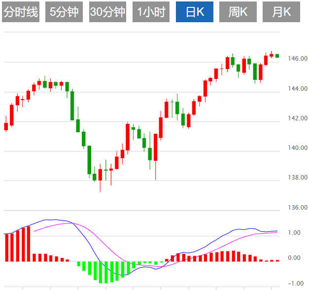Open the 30分钟 chart tab
Viewport: 309px width, 290px height.
coord(107,12)
